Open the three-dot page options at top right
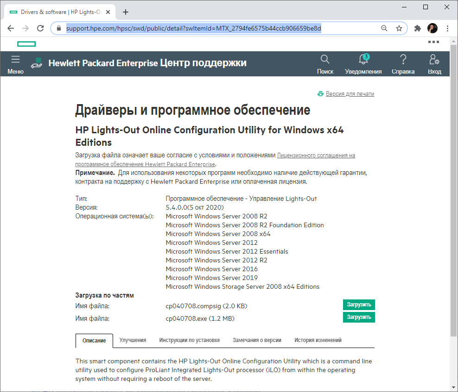 pos(433,42)
